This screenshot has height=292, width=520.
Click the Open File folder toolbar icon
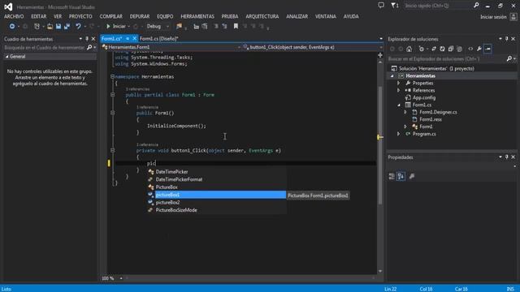[x=50, y=27]
